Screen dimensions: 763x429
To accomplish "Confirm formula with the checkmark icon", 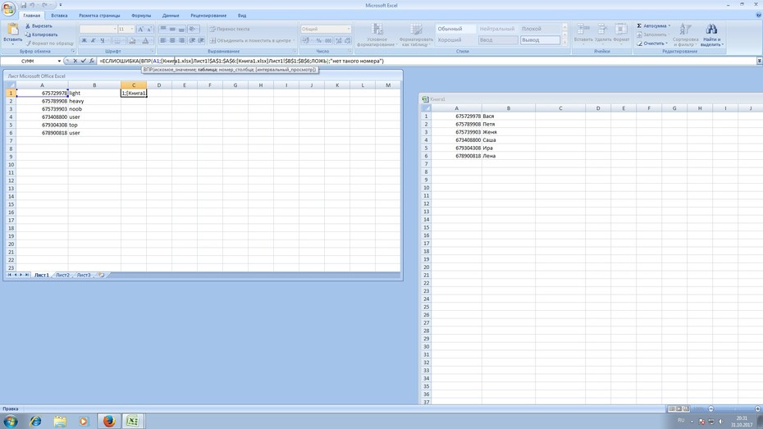I will (83, 61).
